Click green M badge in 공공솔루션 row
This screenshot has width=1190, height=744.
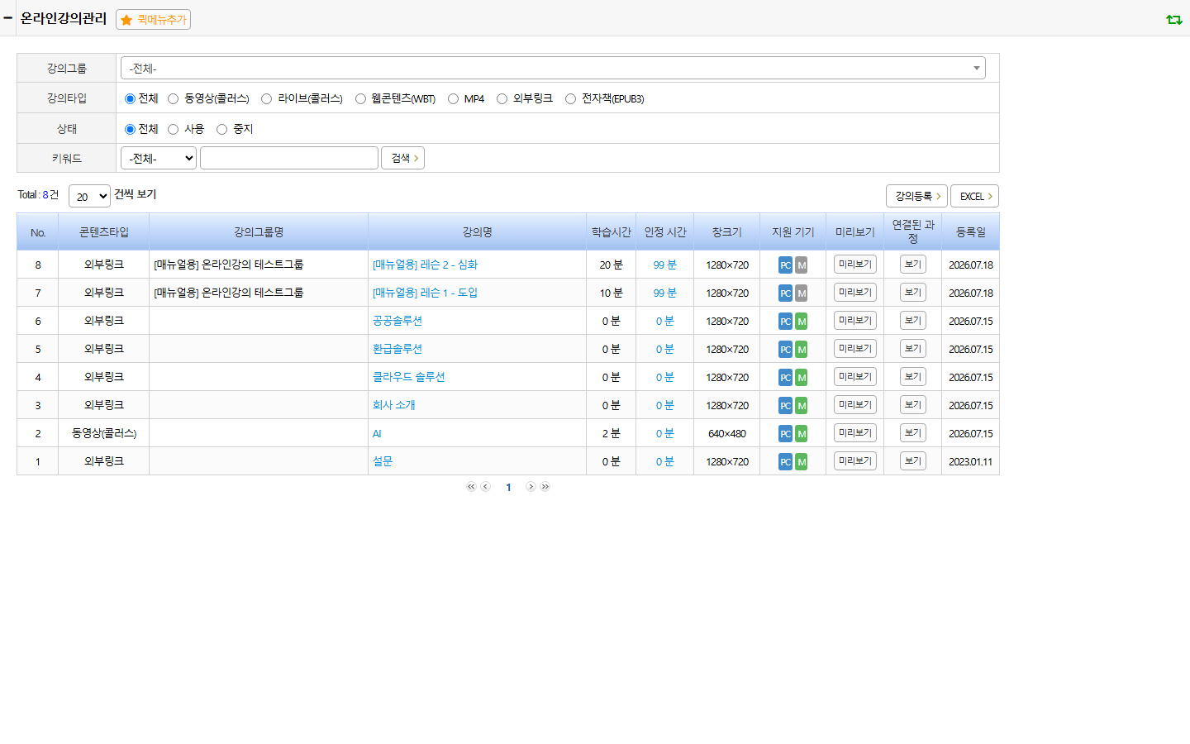(802, 322)
